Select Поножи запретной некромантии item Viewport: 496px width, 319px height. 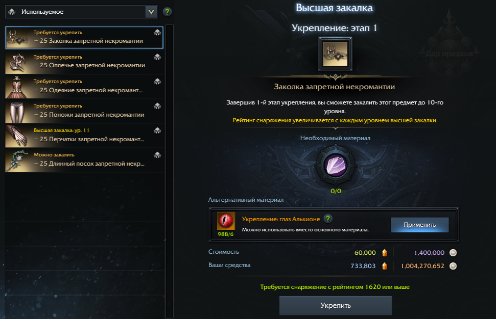point(84,111)
